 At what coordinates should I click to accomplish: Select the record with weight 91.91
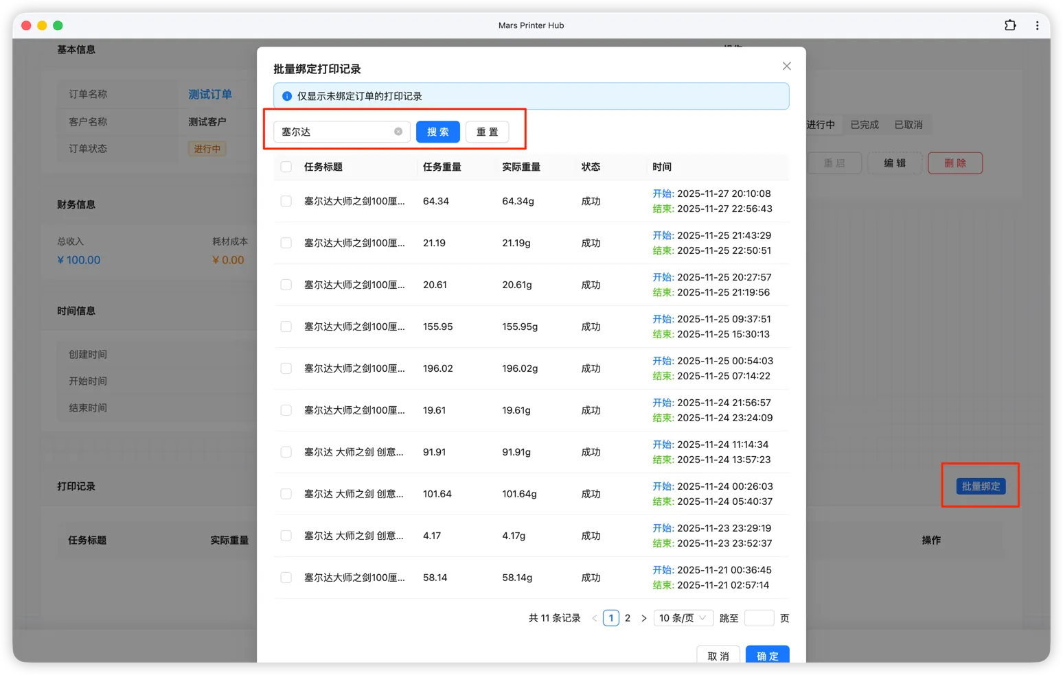pyautogui.click(x=286, y=451)
